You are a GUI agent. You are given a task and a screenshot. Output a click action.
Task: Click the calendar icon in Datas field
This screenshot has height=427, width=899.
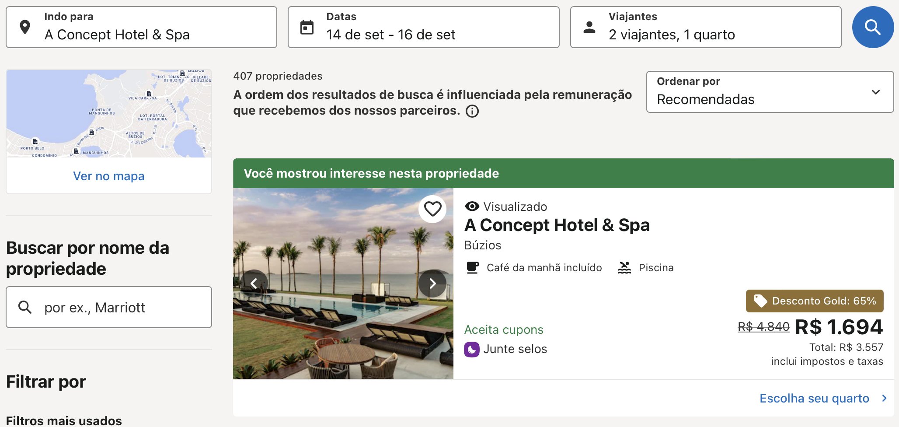click(x=307, y=27)
